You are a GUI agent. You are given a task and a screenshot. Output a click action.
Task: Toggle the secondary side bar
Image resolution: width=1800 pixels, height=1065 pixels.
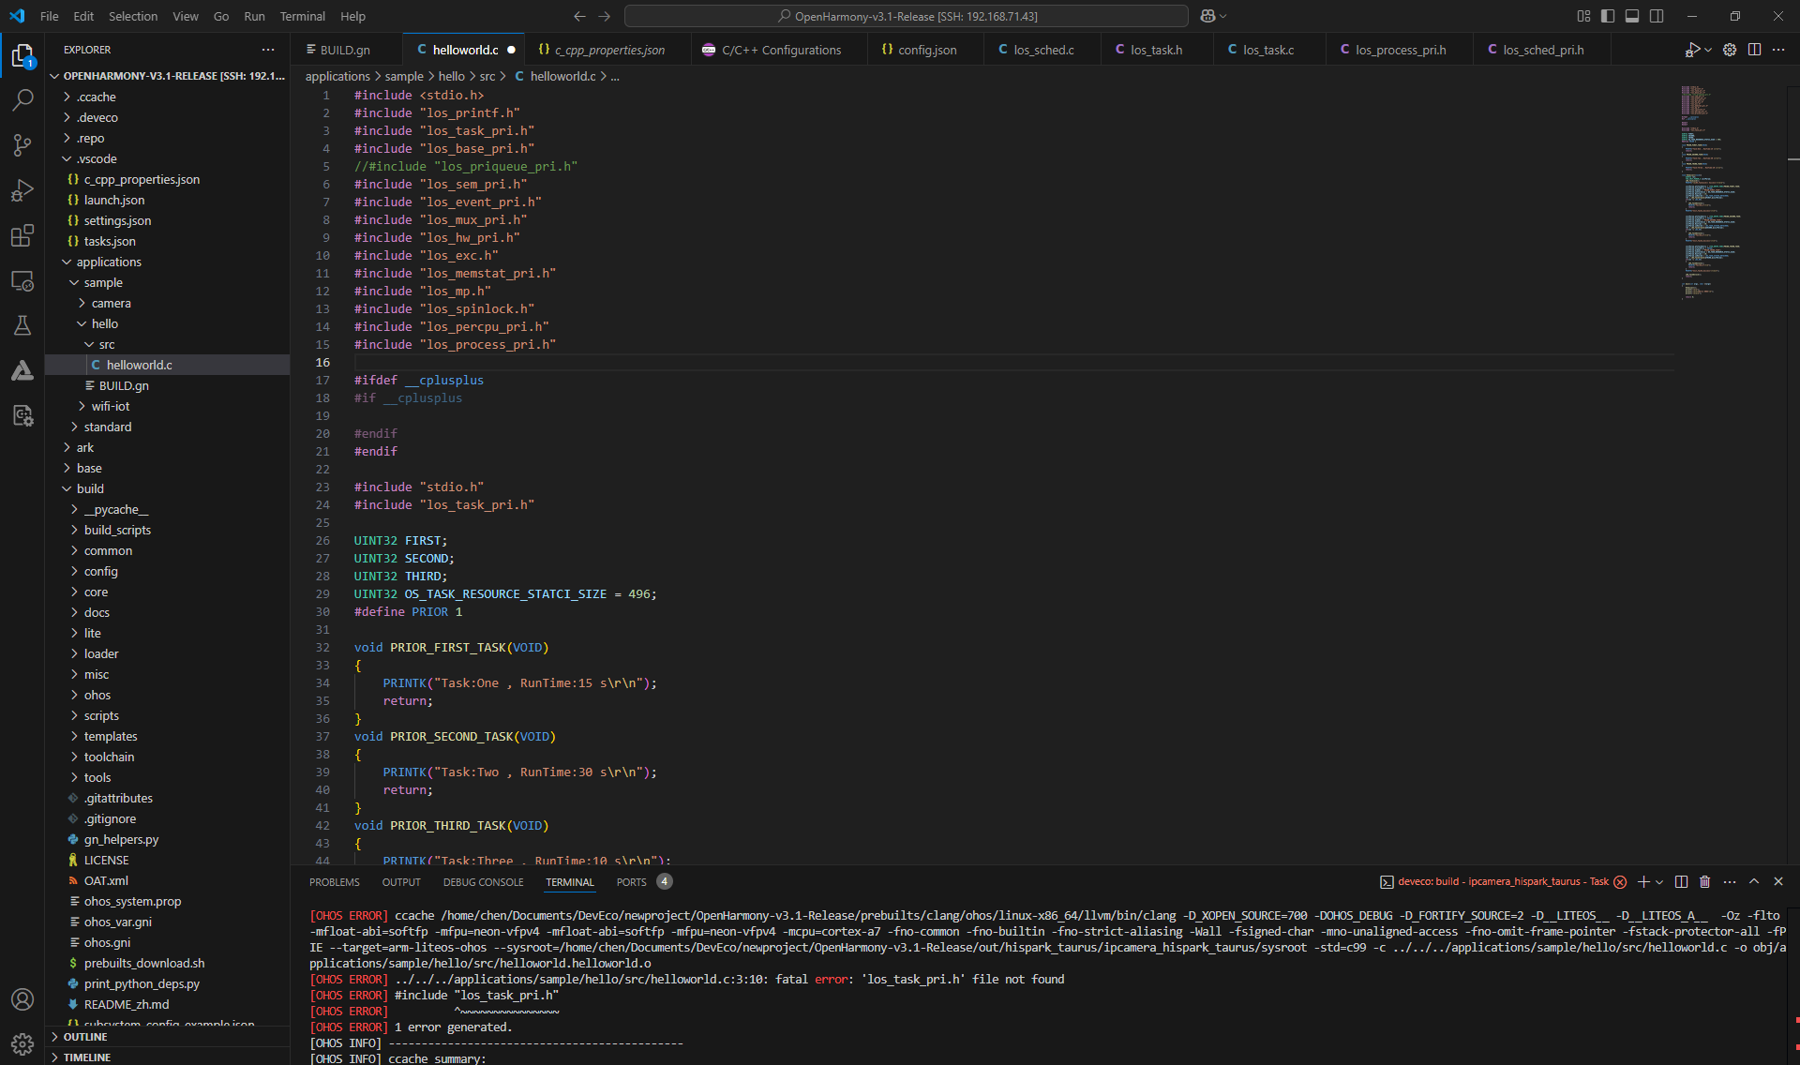pos(1657,16)
